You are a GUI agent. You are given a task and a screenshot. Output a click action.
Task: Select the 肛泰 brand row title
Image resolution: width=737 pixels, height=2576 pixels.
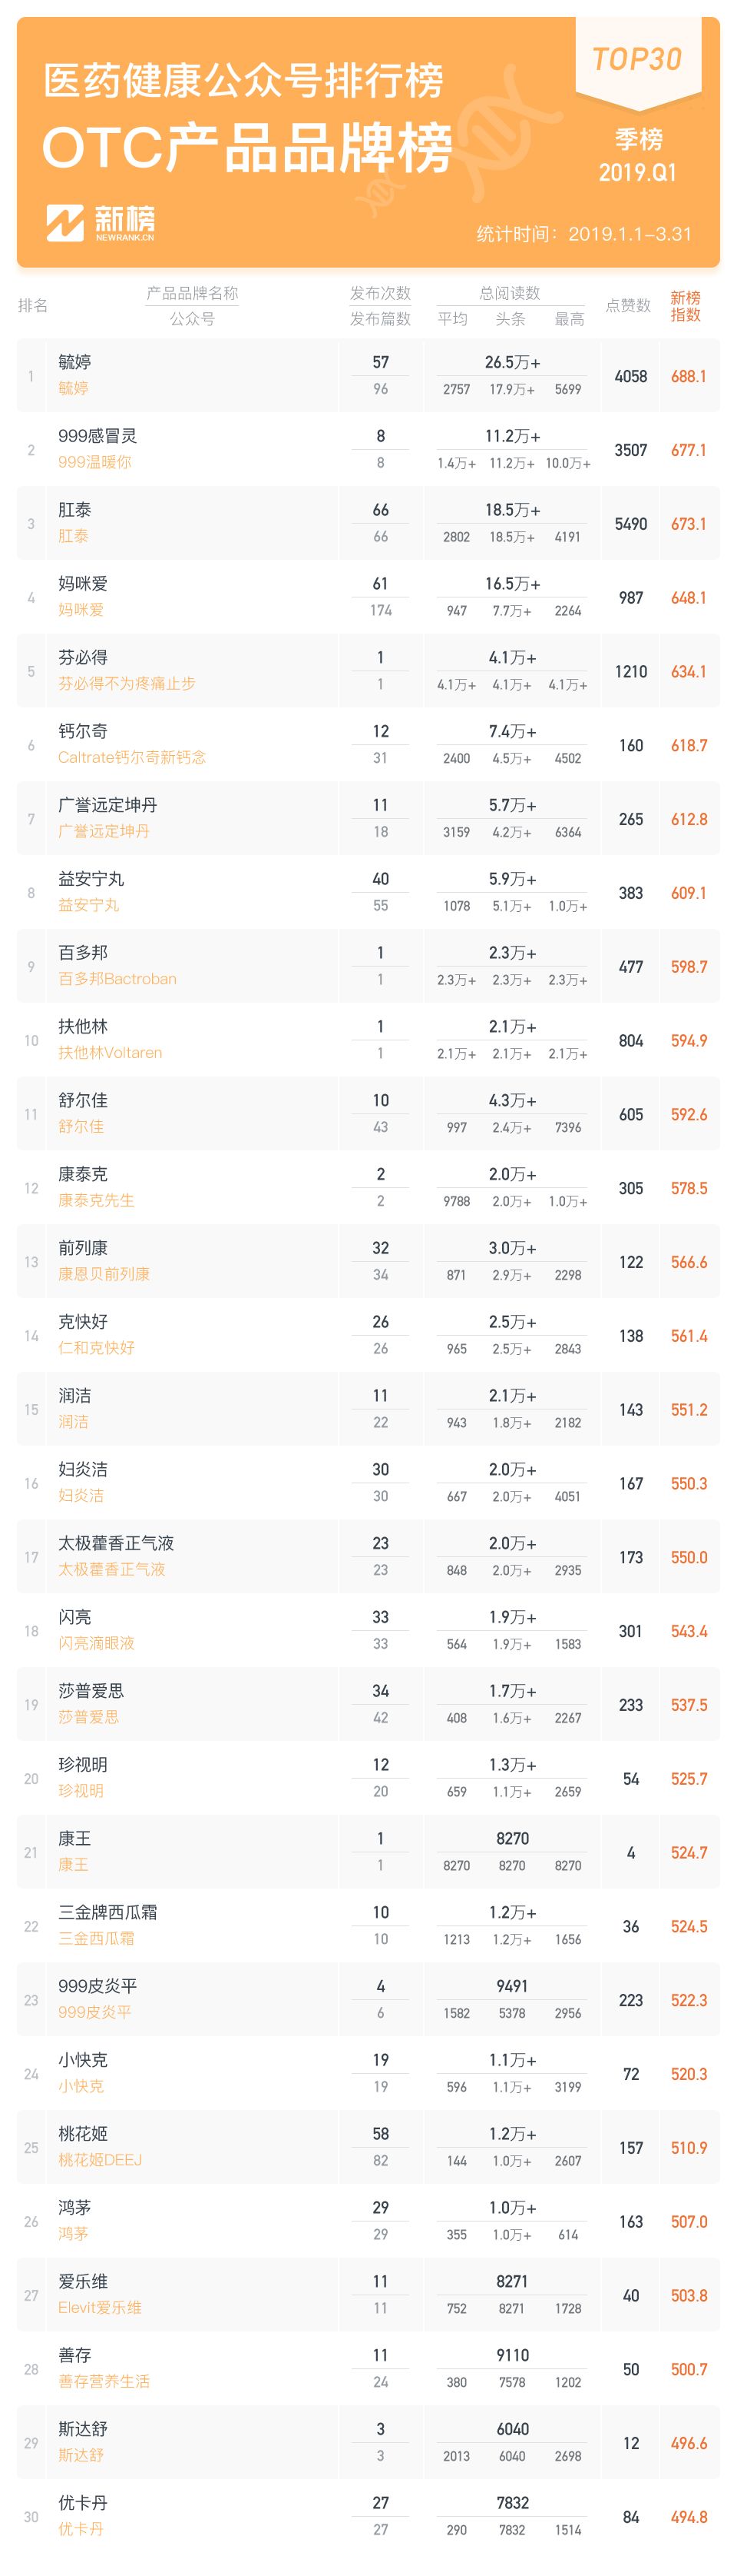(75, 510)
